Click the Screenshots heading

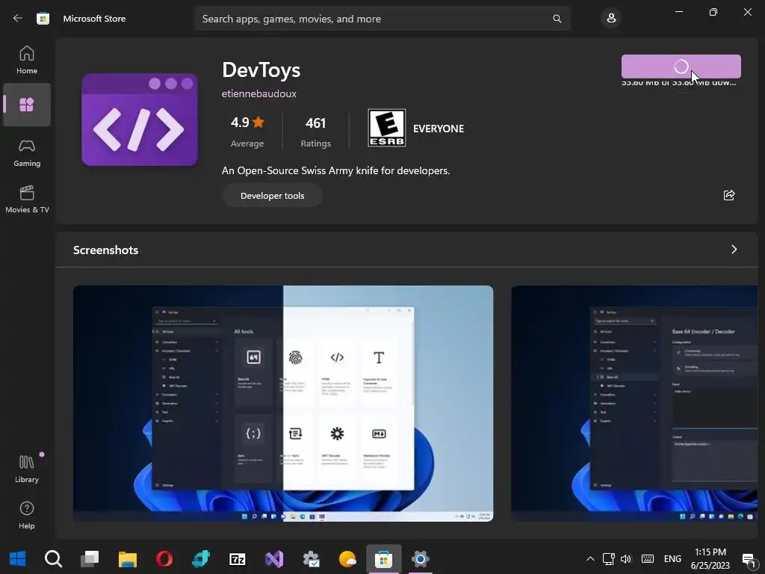tap(106, 250)
